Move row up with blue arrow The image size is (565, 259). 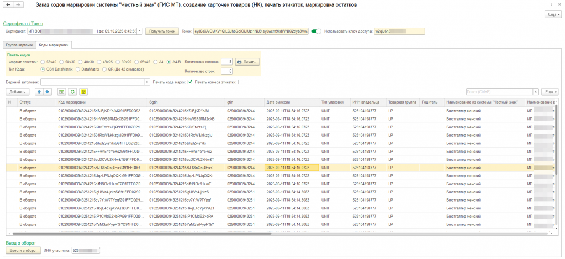[x=39, y=91]
